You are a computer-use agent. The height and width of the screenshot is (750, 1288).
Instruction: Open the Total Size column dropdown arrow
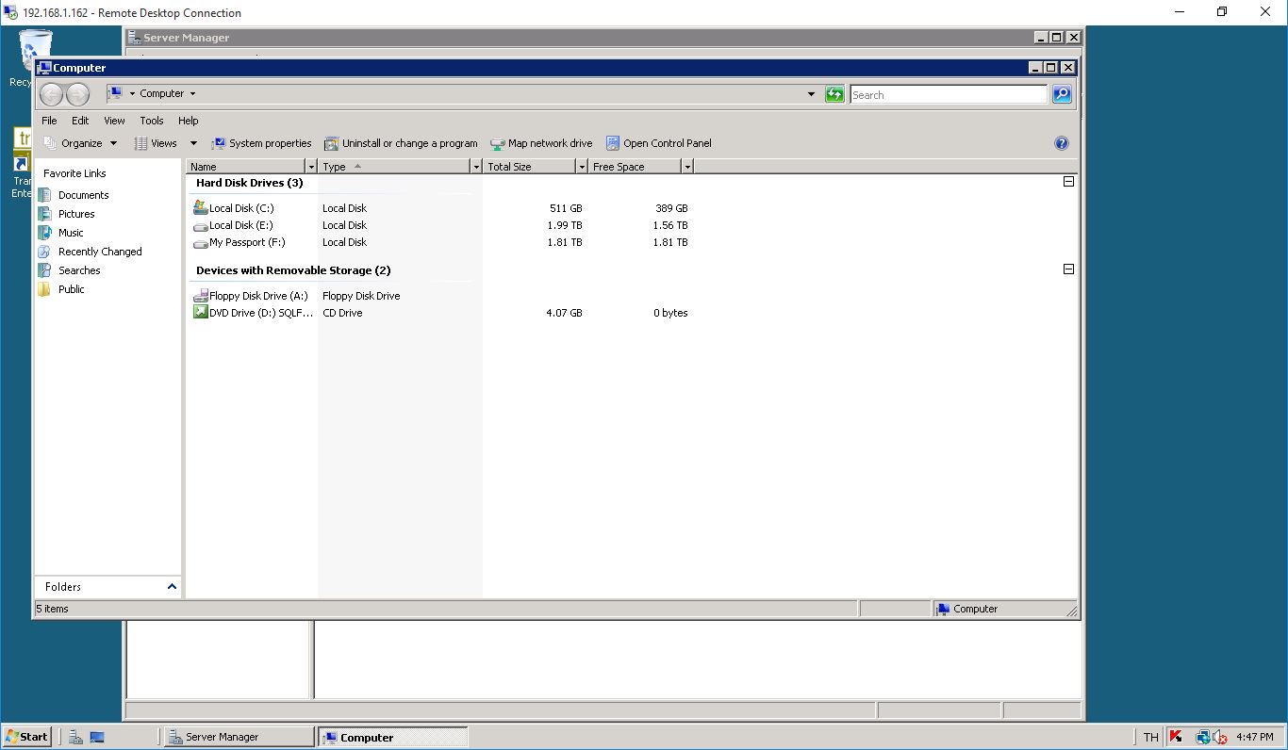pos(581,167)
